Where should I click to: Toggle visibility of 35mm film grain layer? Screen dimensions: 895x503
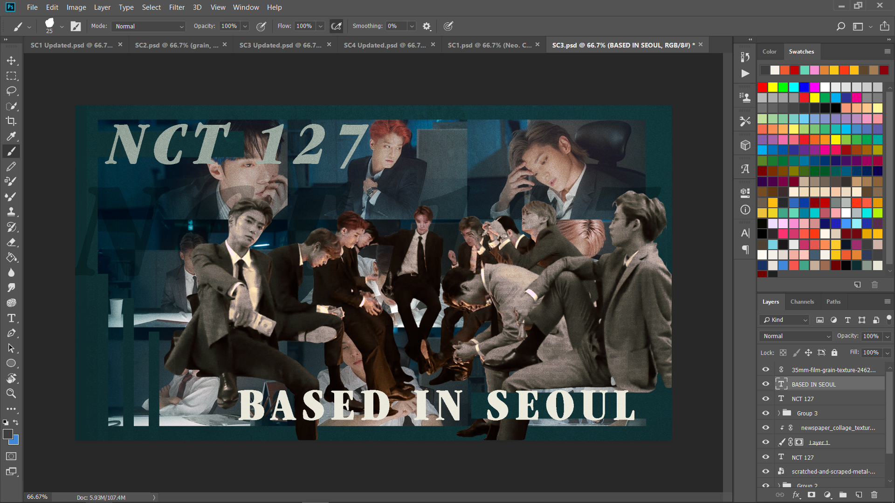[765, 369]
